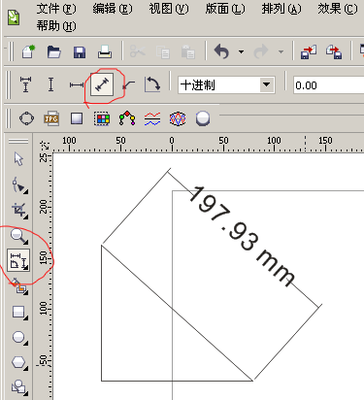The image size is (364, 400).
Task: Select the Pick arrow tool
Action: click(x=18, y=159)
